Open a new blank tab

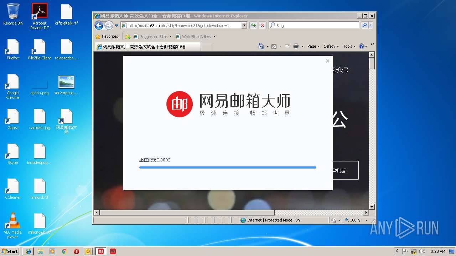click(x=207, y=47)
